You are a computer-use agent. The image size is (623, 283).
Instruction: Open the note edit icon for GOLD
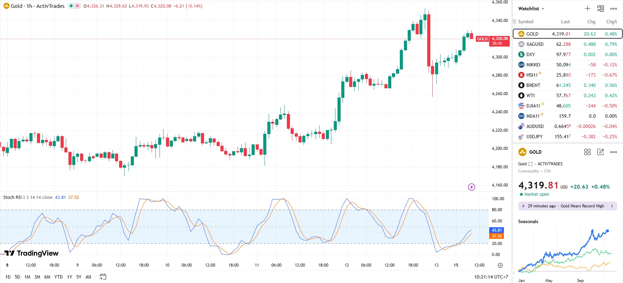[x=600, y=152]
